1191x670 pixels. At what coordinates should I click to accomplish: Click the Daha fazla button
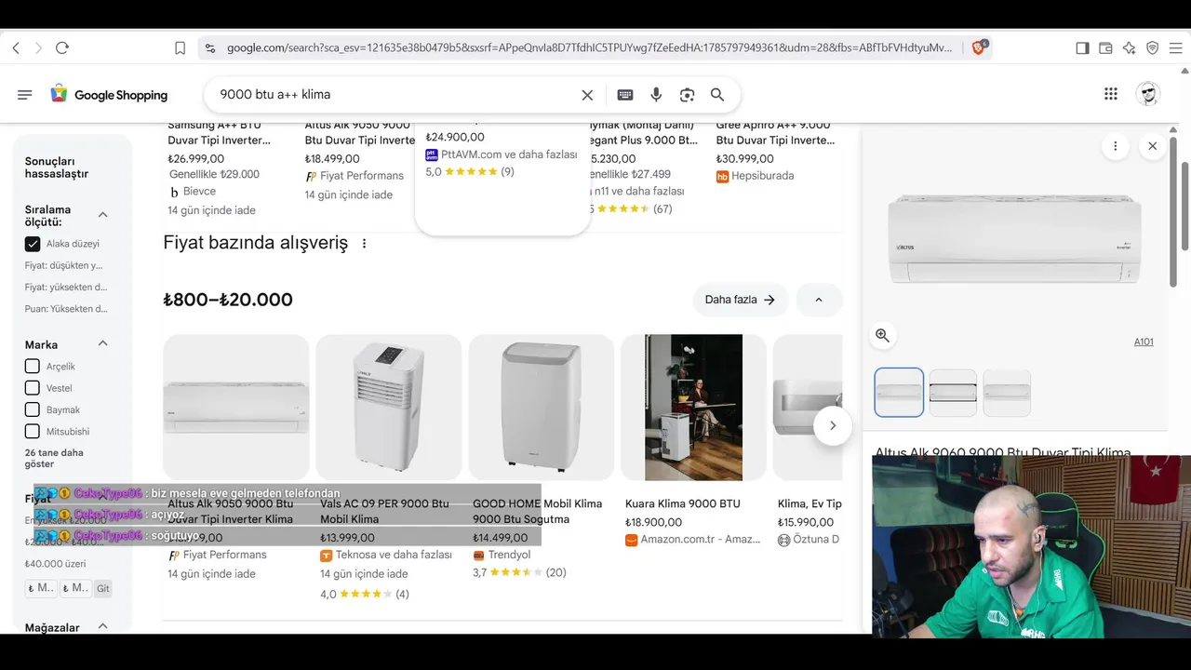coord(741,300)
